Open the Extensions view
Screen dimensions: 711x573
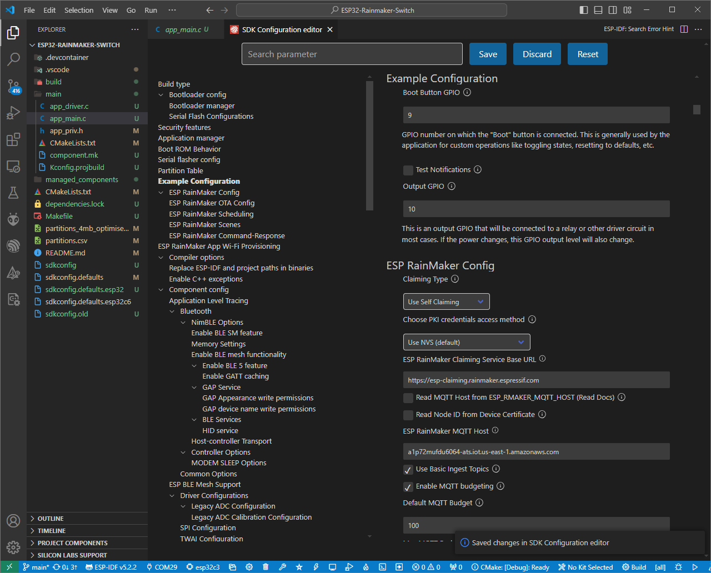tap(13, 139)
